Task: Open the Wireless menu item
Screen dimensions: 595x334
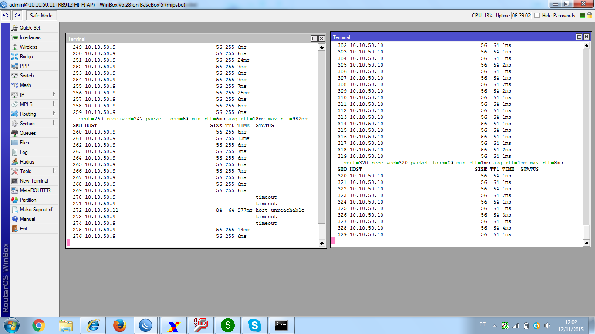Action: click(x=34, y=47)
